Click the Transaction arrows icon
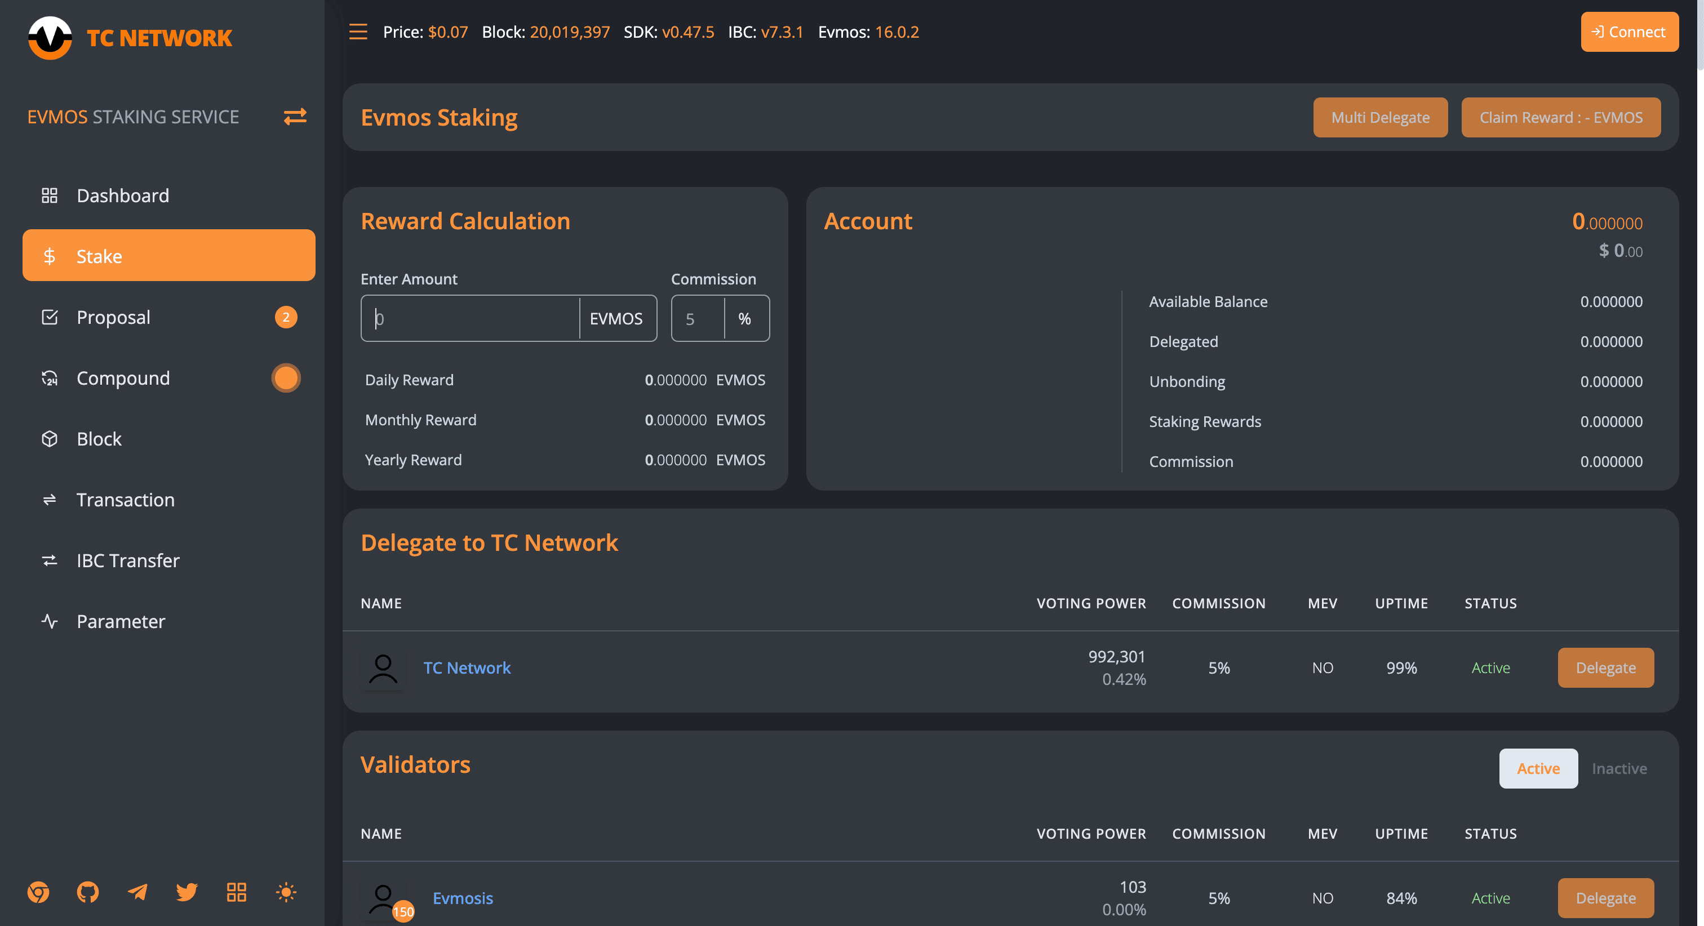Image resolution: width=1704 pixels, height=926 pixels. (x=50, y=500)
